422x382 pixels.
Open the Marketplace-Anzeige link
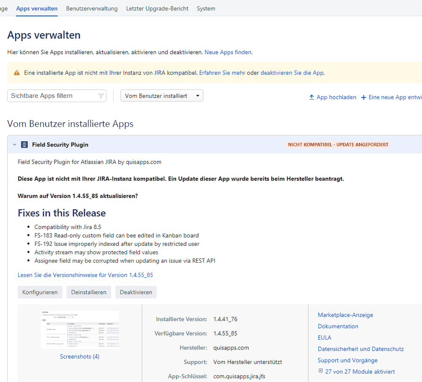coord(345,315)
